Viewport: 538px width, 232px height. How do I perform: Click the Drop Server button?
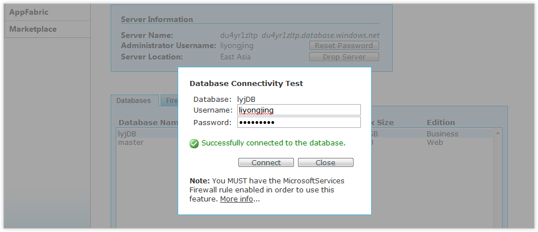click(344, 57)
